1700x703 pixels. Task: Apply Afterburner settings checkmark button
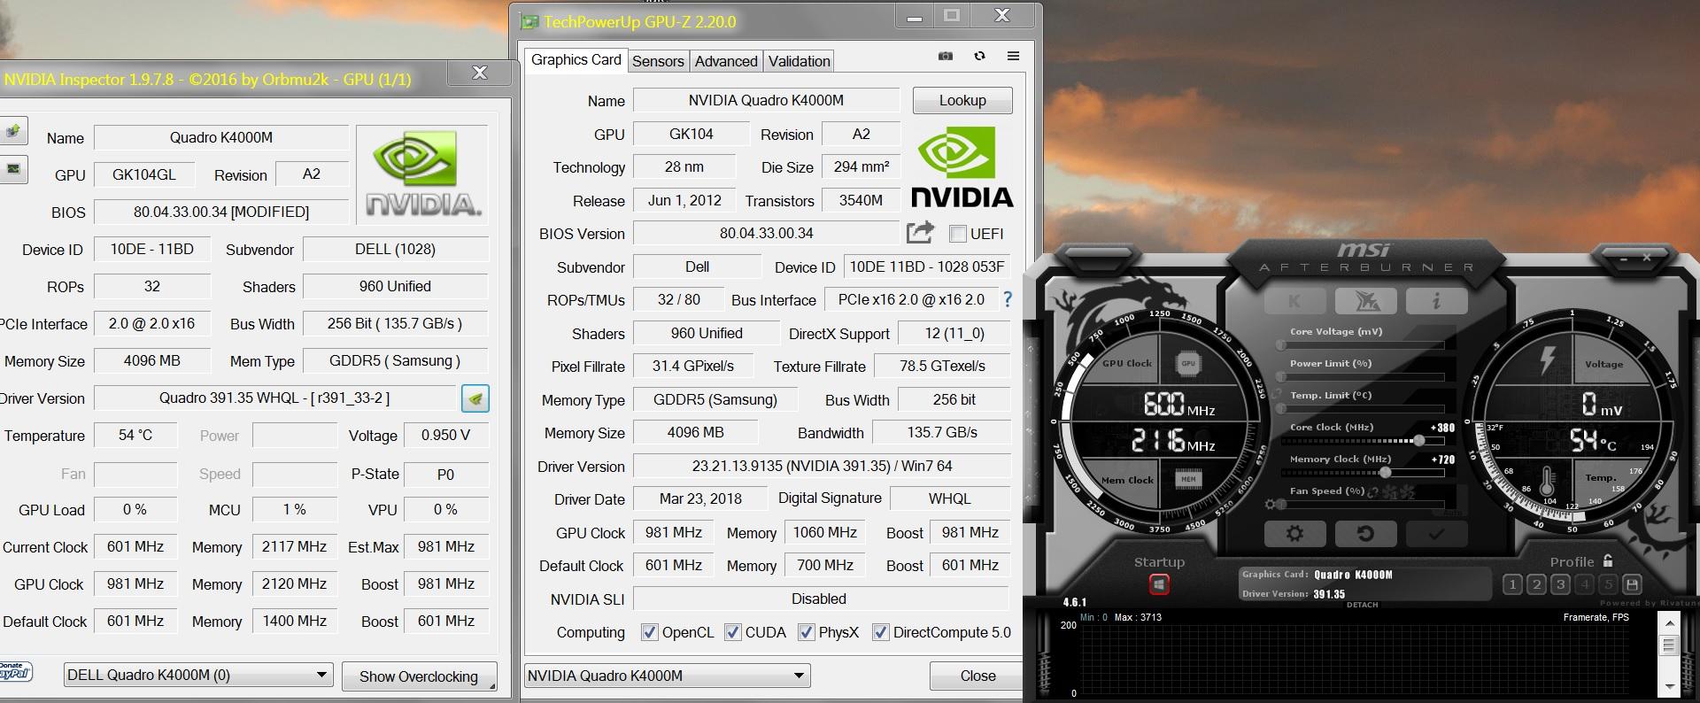coord(1436,534)
